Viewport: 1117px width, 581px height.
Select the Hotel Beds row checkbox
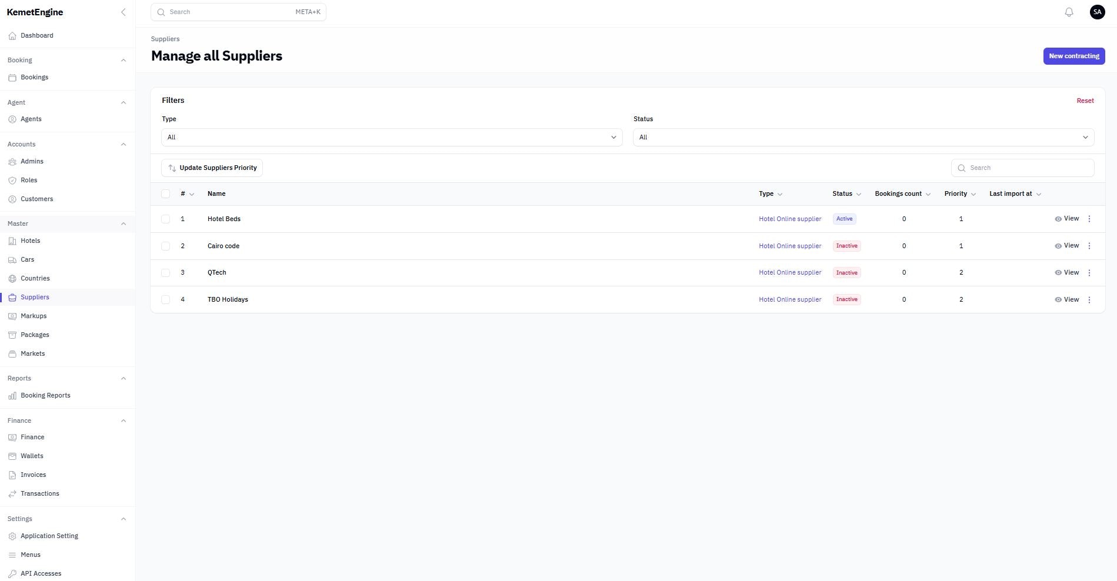pyautogui.click(x=165, y=219)
